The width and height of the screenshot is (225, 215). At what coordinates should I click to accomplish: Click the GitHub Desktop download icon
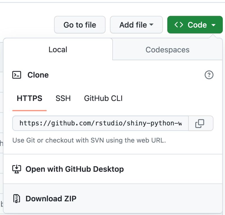point(17,169)
